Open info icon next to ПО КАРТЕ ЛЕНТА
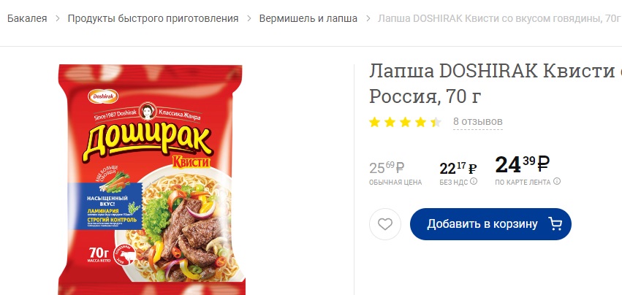This screenshot has height=295, width=622. click(557, 182)
